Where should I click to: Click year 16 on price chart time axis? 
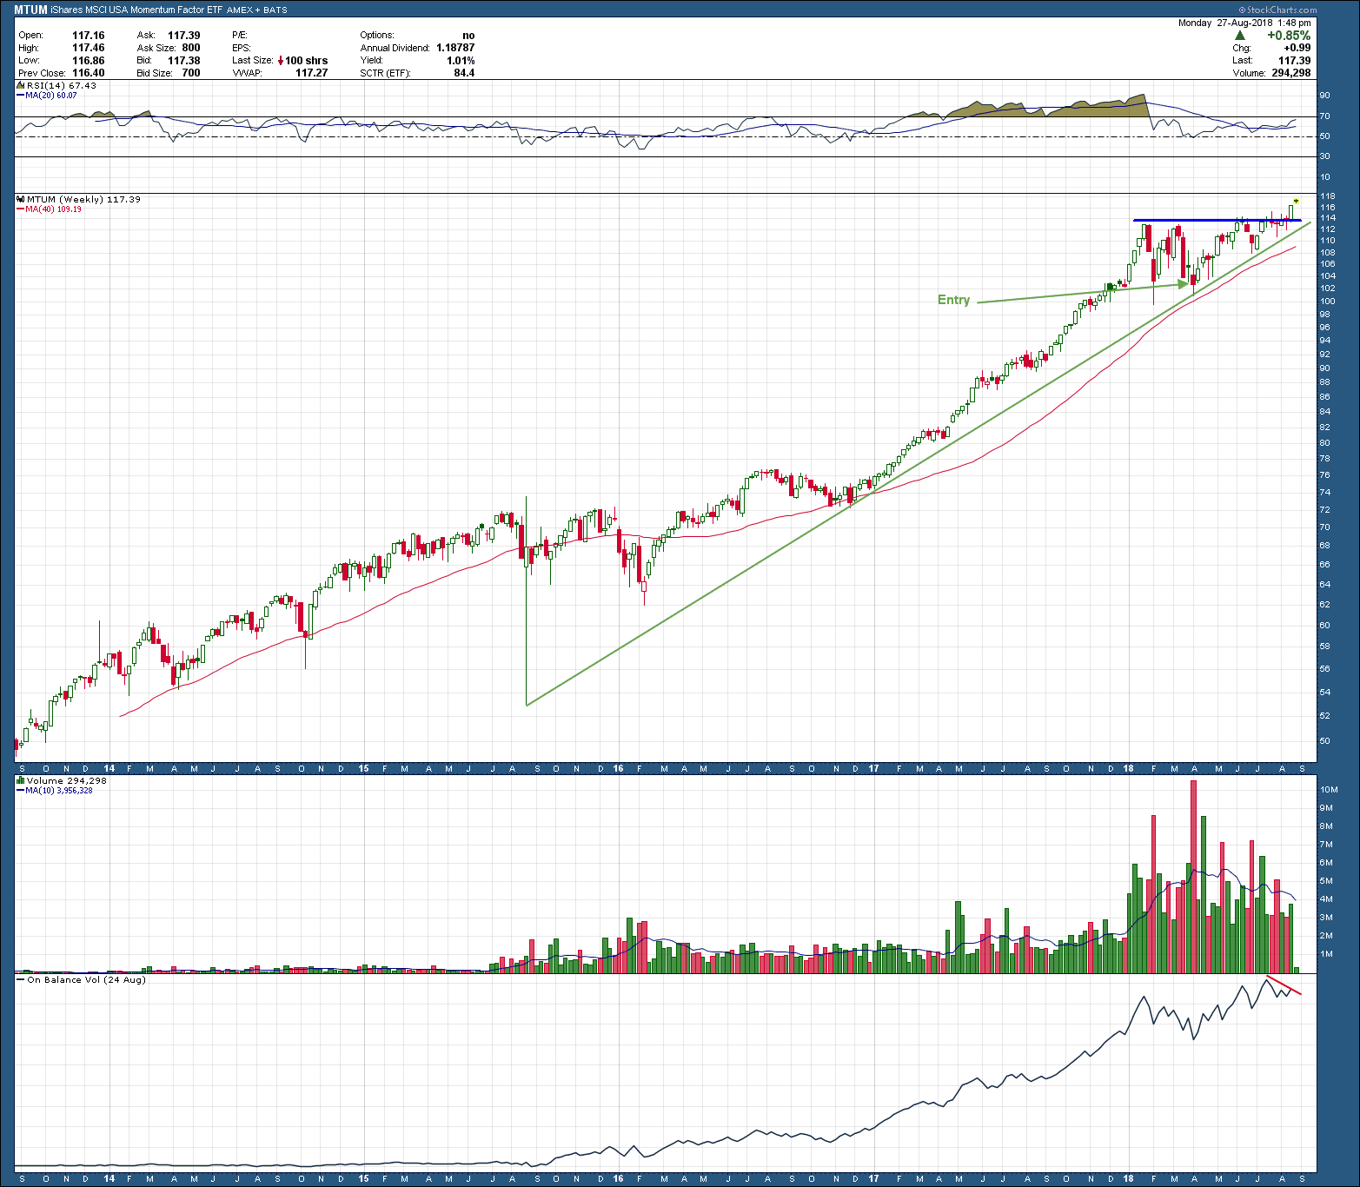[618, 768]
